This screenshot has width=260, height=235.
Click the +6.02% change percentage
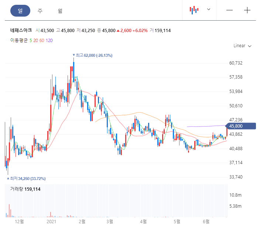click(140, 31)
